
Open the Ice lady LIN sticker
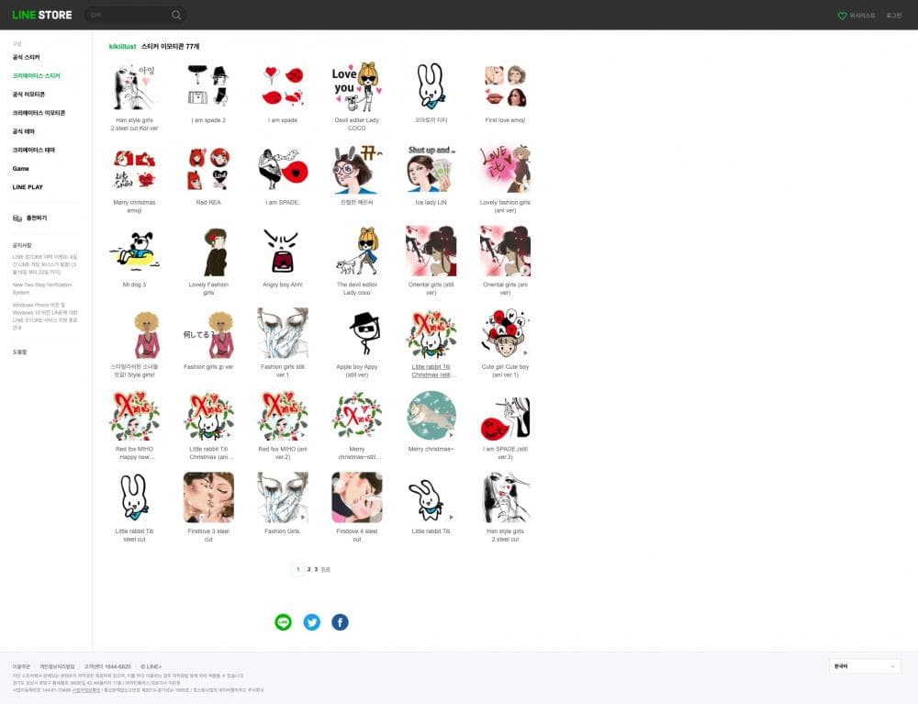point(431,170)
